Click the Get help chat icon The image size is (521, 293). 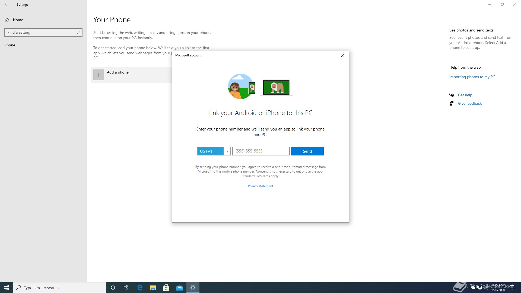coord(452,95)
